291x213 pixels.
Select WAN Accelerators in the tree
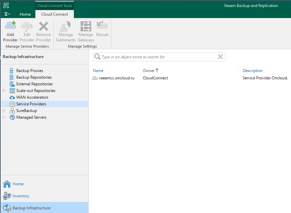click(32, 97)
